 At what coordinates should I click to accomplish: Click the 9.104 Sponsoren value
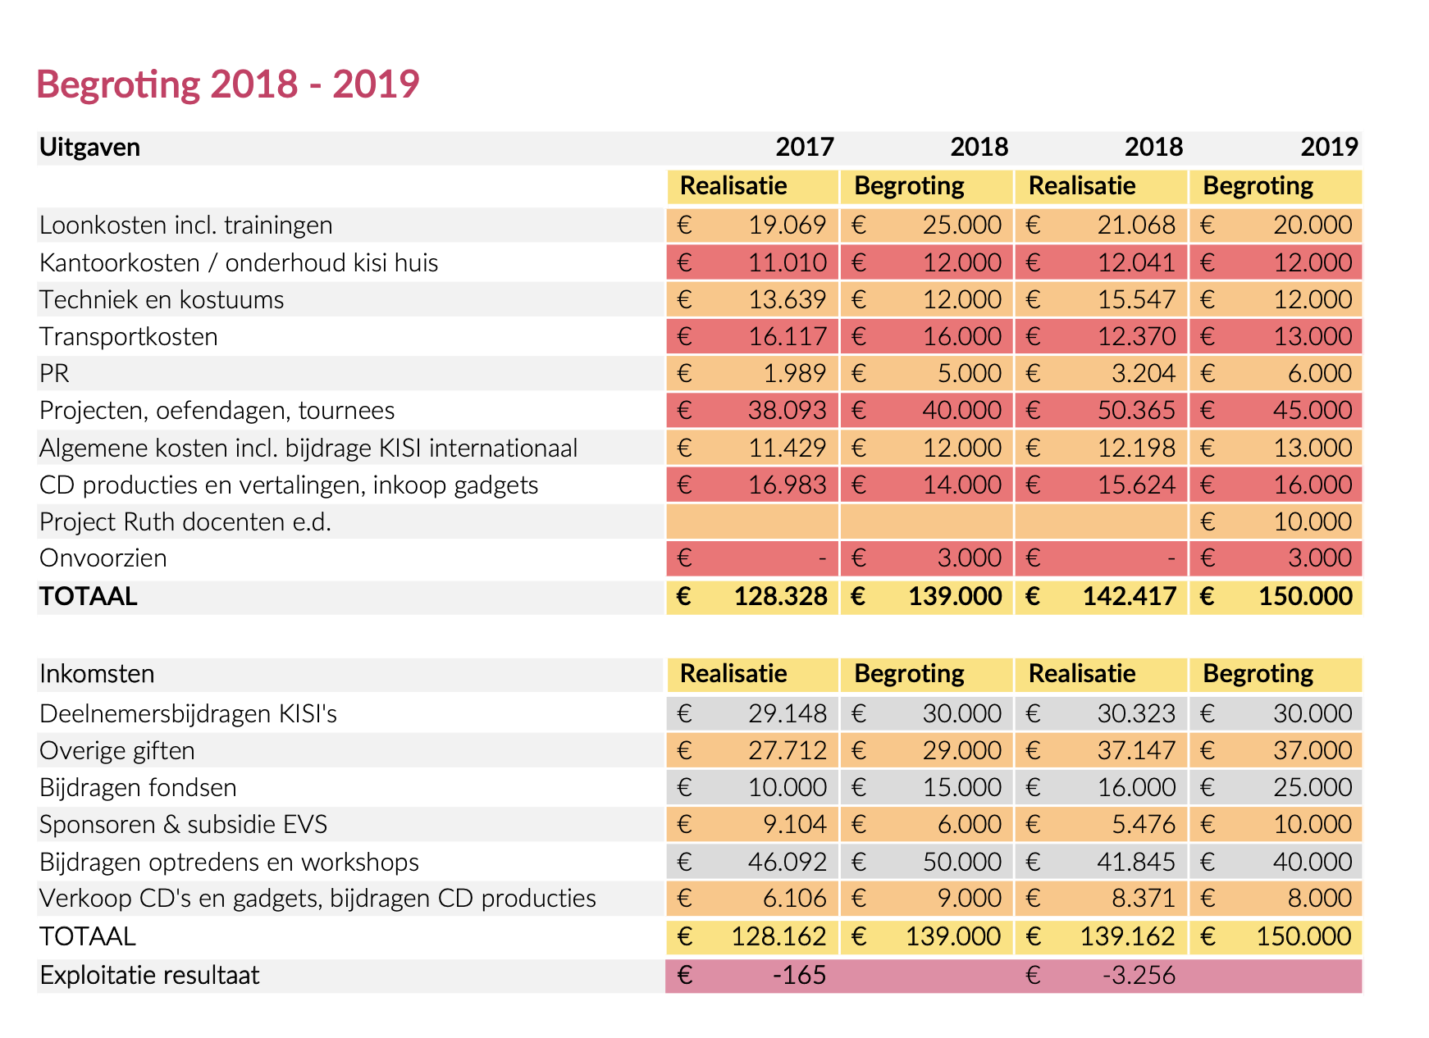795,825
